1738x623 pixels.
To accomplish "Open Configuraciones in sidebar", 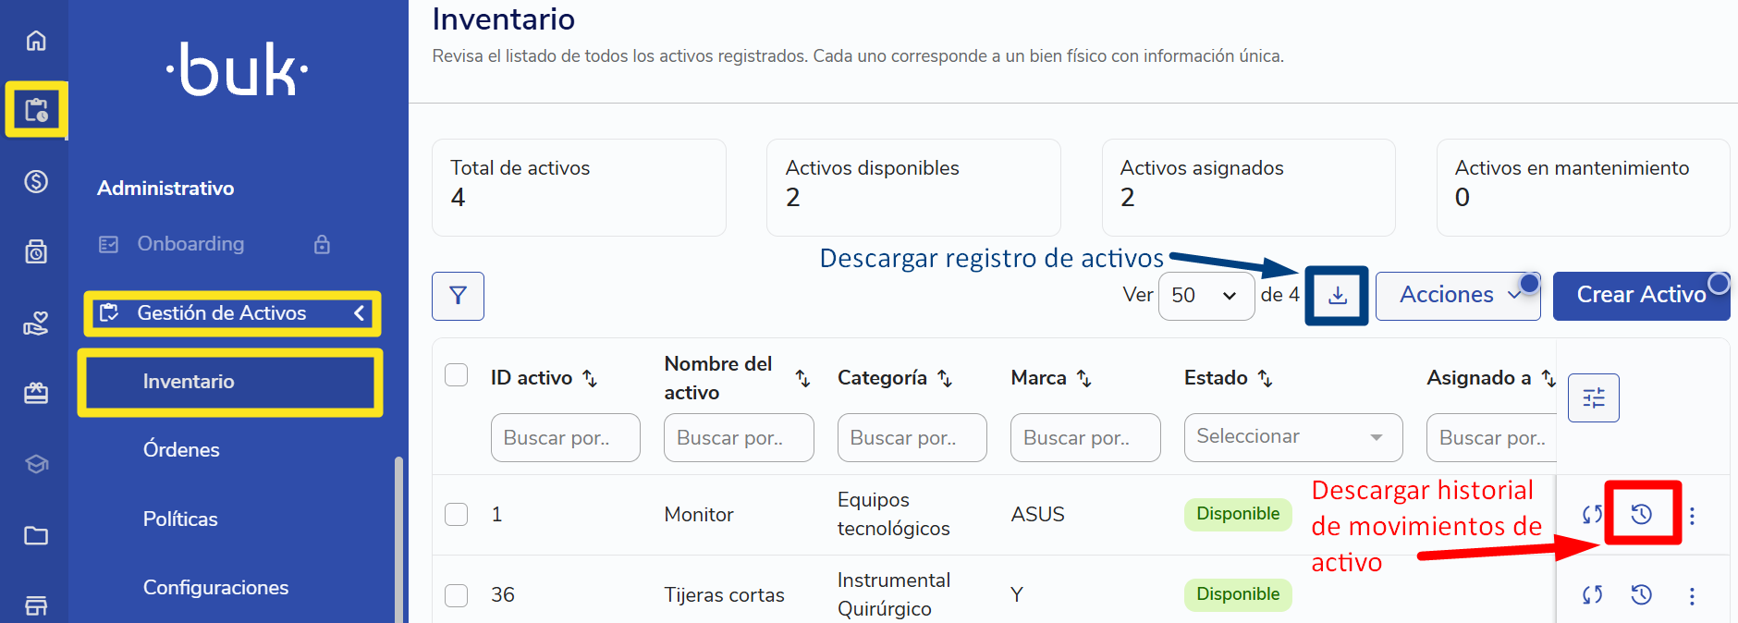I will (215, 588).
